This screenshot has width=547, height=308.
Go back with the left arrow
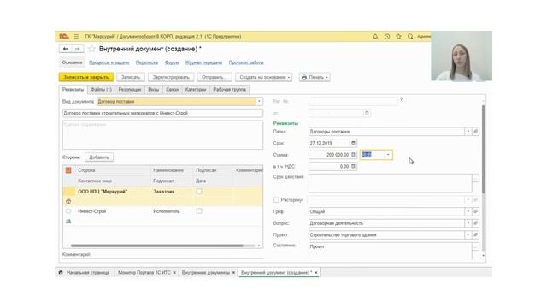tap(65, 49)
